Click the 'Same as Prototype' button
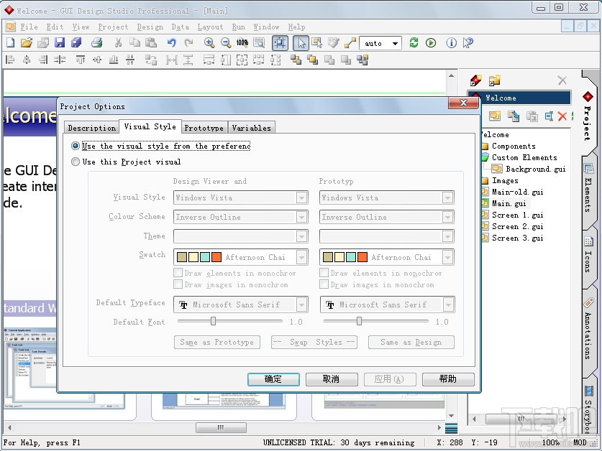Viewport: 602px width, 451px height. click(216, 342)
